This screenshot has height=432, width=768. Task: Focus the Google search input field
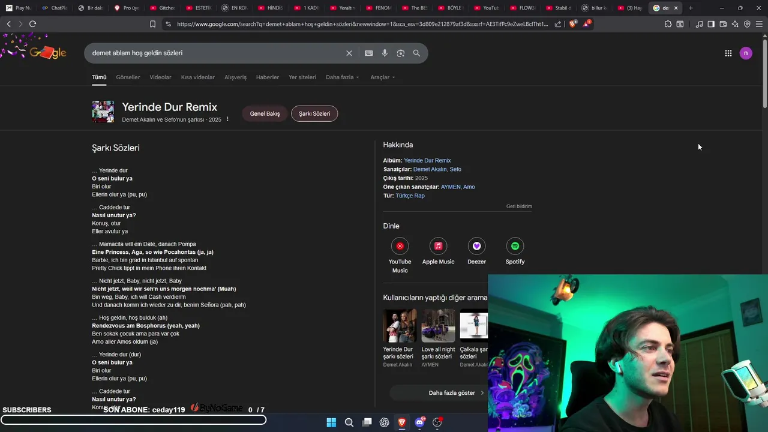216,53
